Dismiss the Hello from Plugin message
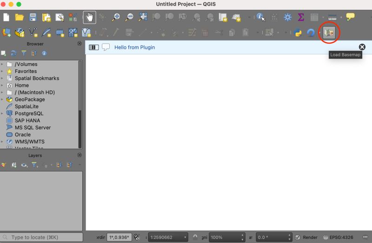The height and width of the screenshot is (243, 372). pos(362,47)
